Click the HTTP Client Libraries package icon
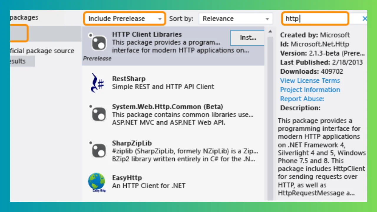 pos(97,42)
